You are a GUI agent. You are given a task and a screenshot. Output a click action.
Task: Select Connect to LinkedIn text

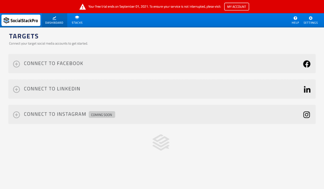(52, 89)
